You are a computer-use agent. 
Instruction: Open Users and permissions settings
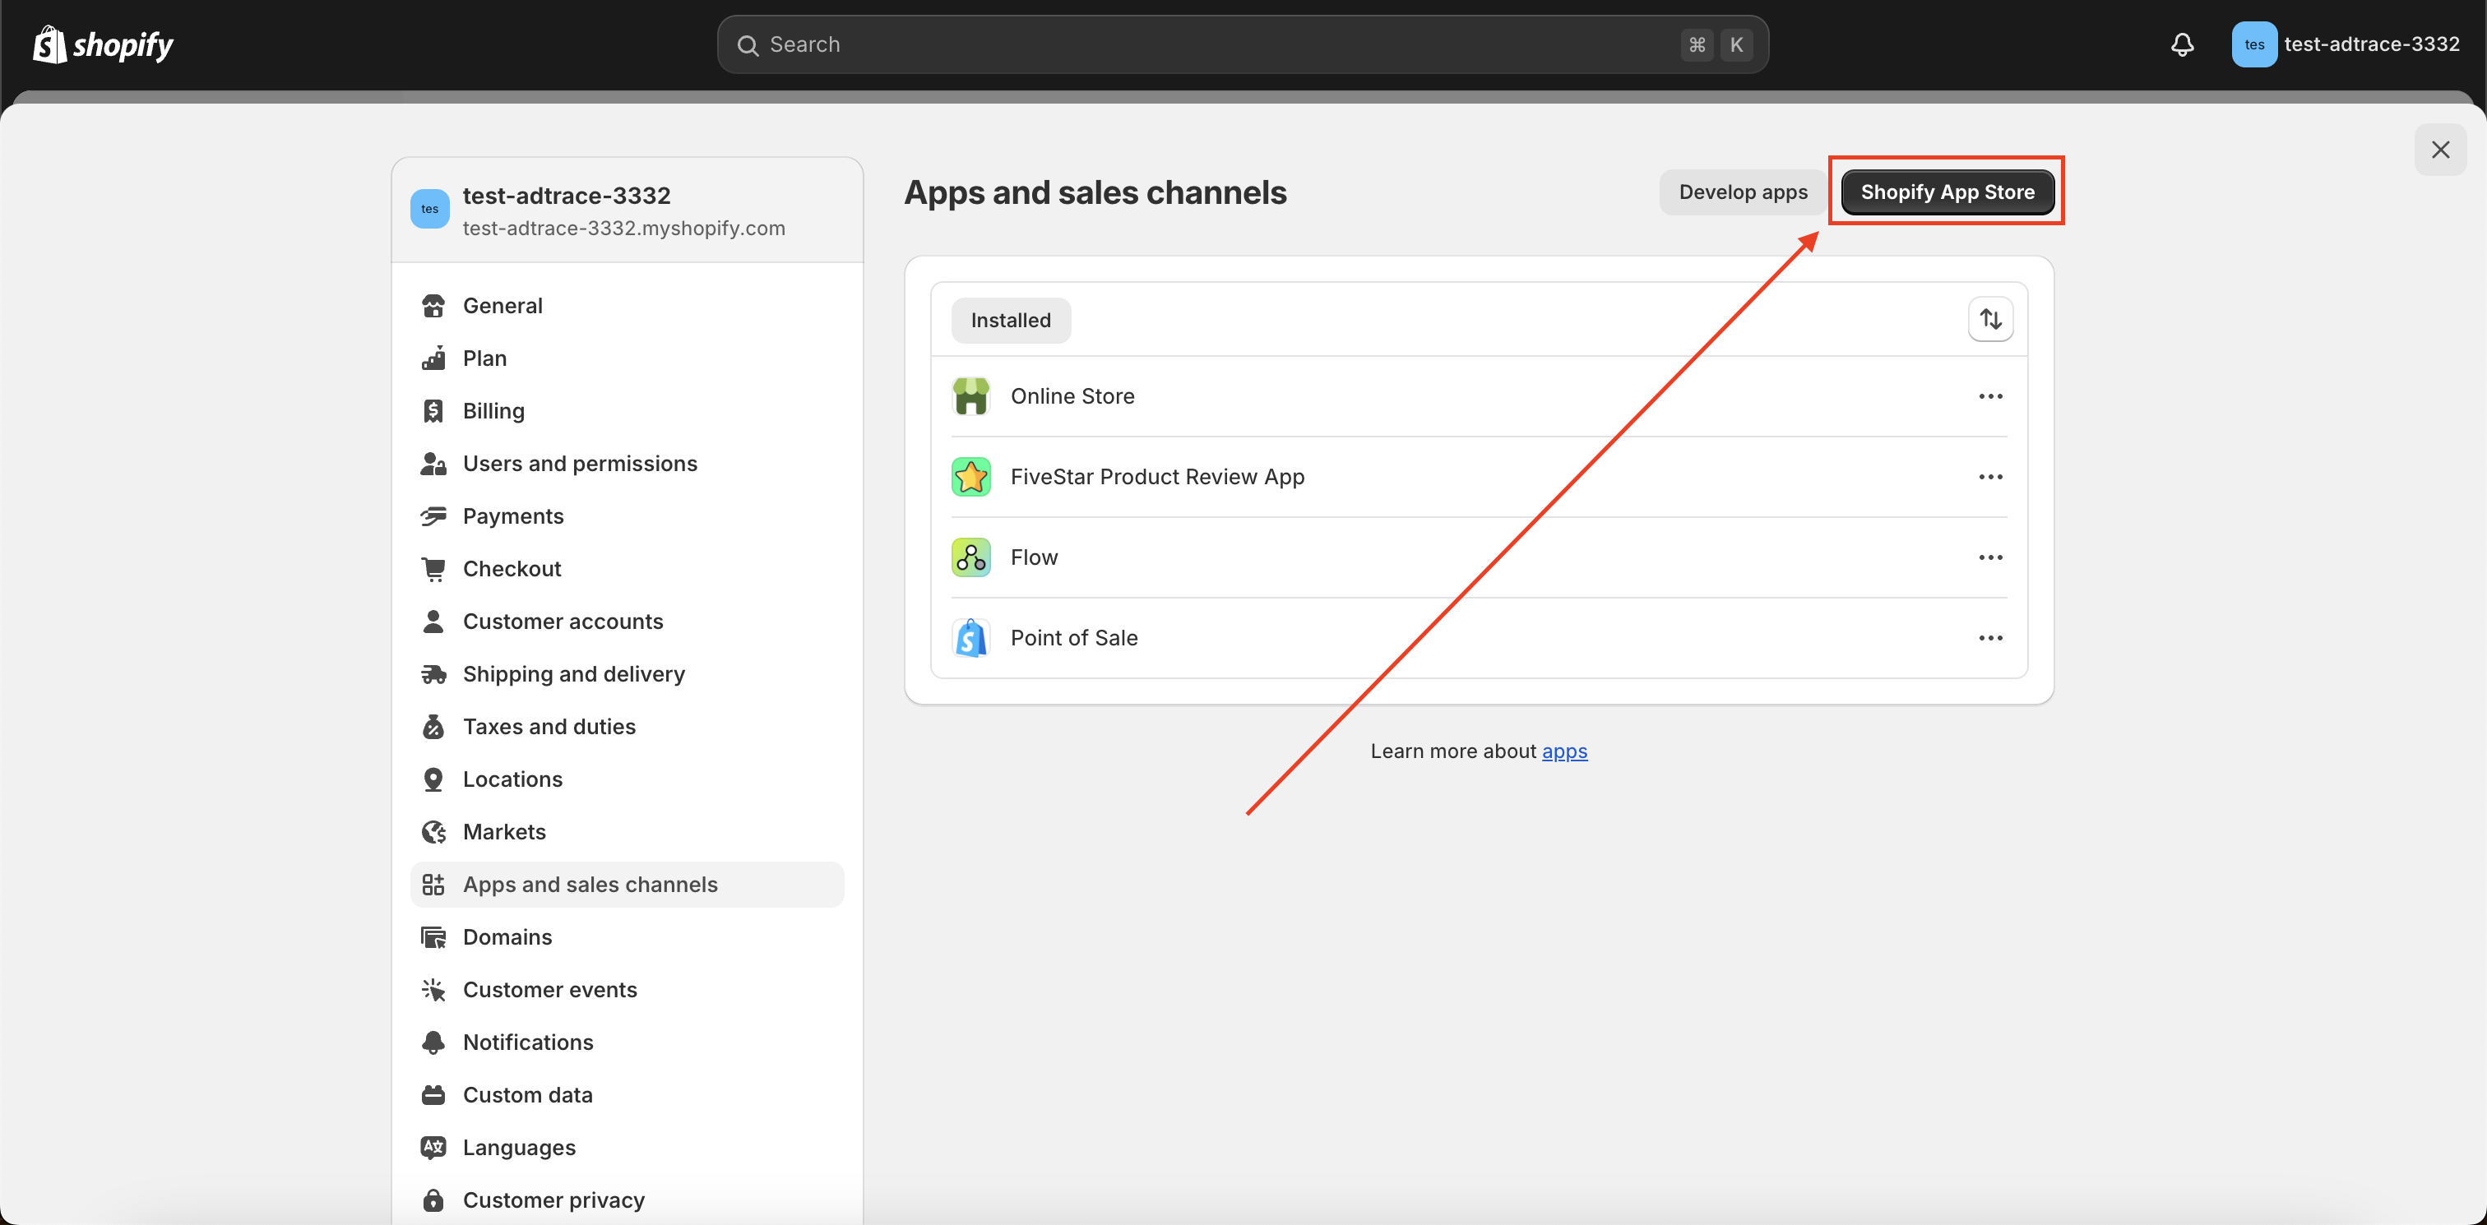pos(627,464)
